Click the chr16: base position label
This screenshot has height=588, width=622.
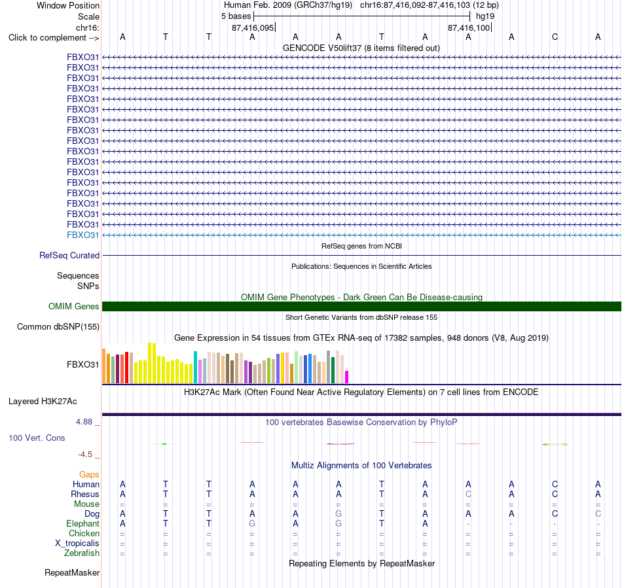[87, 27]
